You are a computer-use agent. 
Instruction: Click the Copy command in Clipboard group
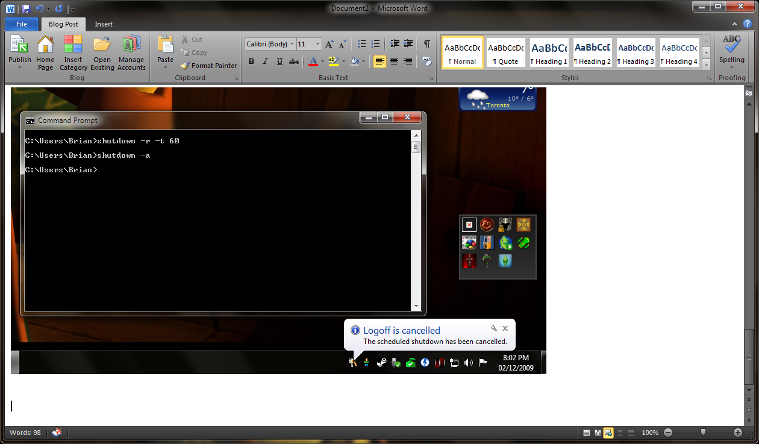click(x=194, y=52)
